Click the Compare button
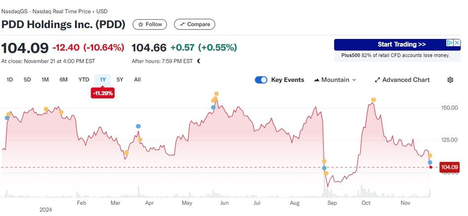 (x=195, y=25)
